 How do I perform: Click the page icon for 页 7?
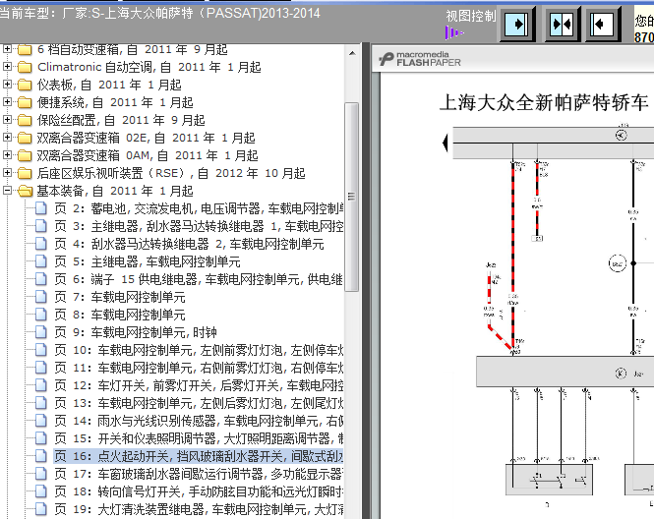tap(41, 297)
